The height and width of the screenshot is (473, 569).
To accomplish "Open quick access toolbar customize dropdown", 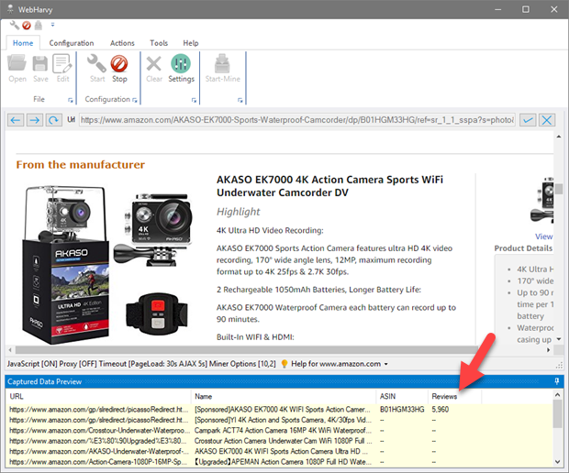I will tap(51, 25).
